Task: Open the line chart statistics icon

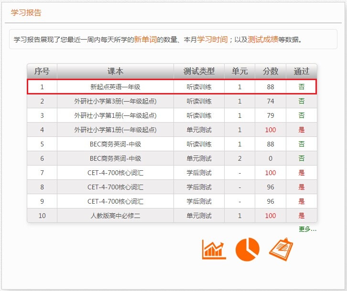Action: click(214, 249)
